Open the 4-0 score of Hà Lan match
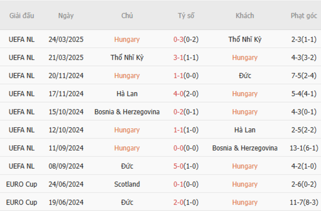Image resolution: width=321 pixels, height=211 pixels. [x=179, y=94]
